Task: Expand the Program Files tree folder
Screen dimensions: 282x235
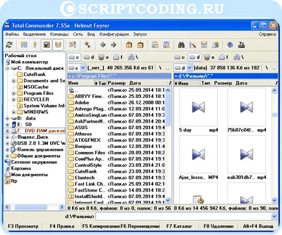Action: pyautogui.click(x=14, y=93)
